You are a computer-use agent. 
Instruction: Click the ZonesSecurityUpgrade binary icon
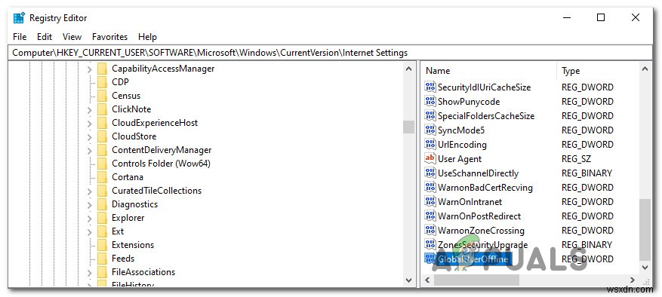(x=430, y=245)
